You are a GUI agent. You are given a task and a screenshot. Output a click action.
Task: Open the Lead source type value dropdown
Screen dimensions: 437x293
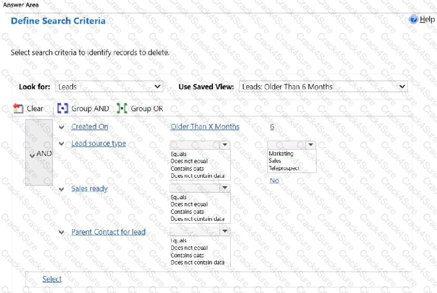pyautogui.click(x=310, y=145)
